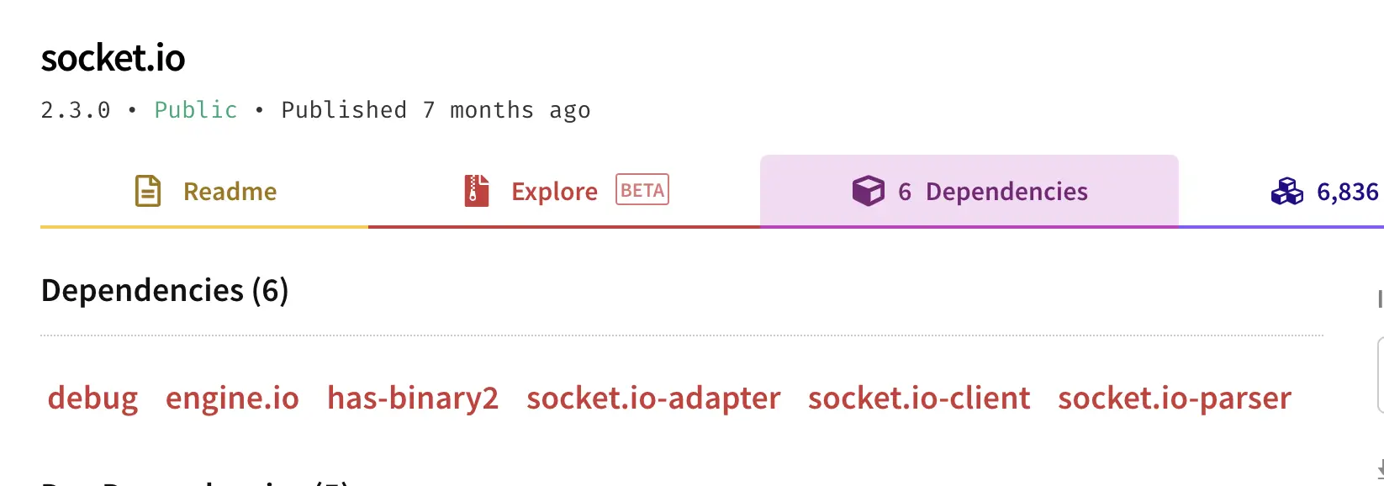Click the Explore zipped file icon

click(477, 191)
